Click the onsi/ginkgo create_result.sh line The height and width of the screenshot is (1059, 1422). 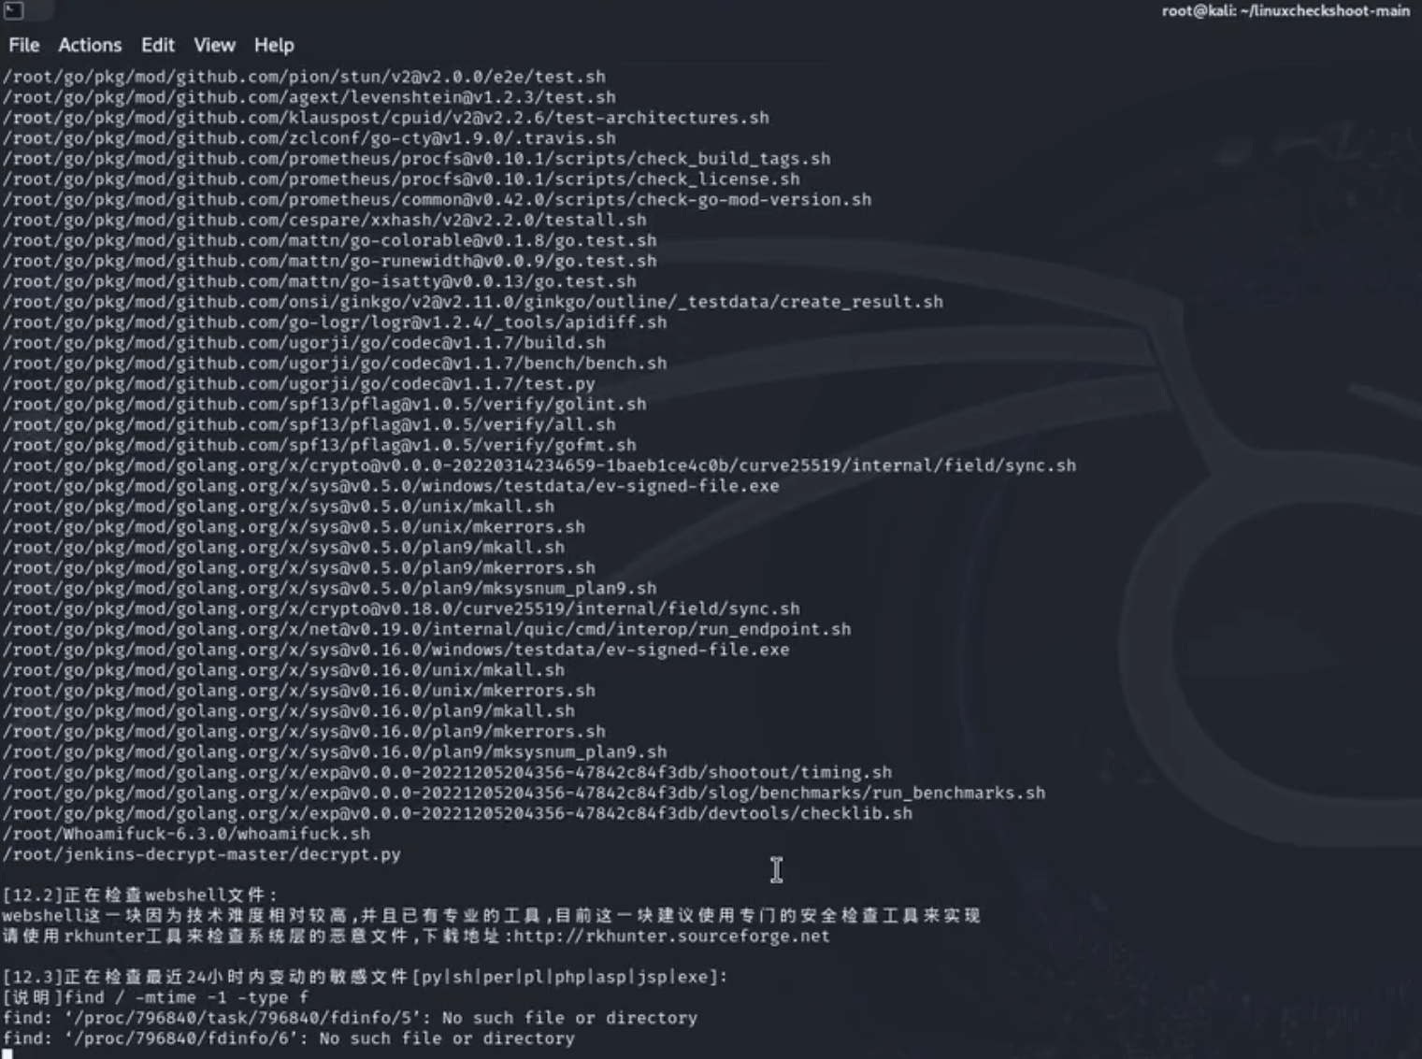click(x=473, y=302)
